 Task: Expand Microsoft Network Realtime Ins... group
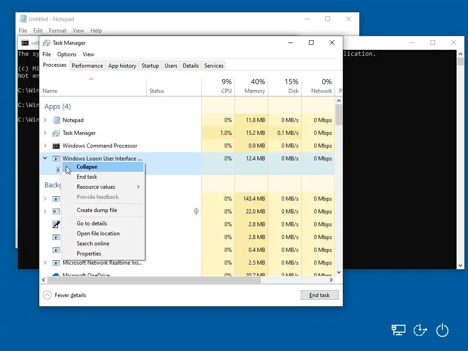[45, 263]
